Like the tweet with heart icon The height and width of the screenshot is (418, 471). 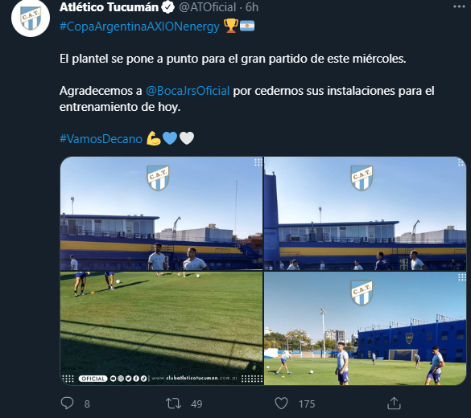click(281, 404)
